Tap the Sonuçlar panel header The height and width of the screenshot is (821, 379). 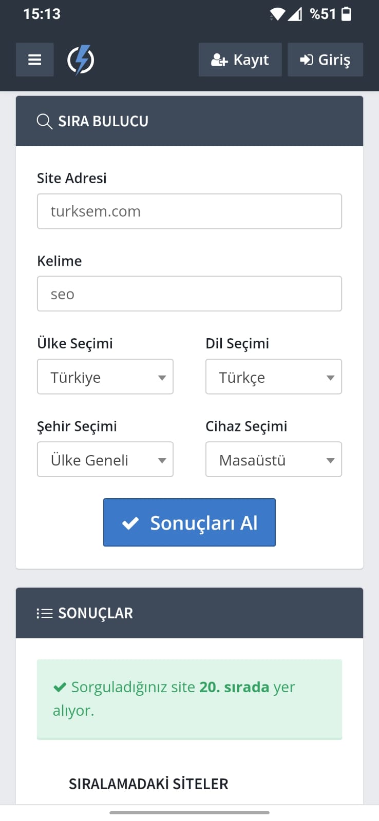click(x=189, y=613)
